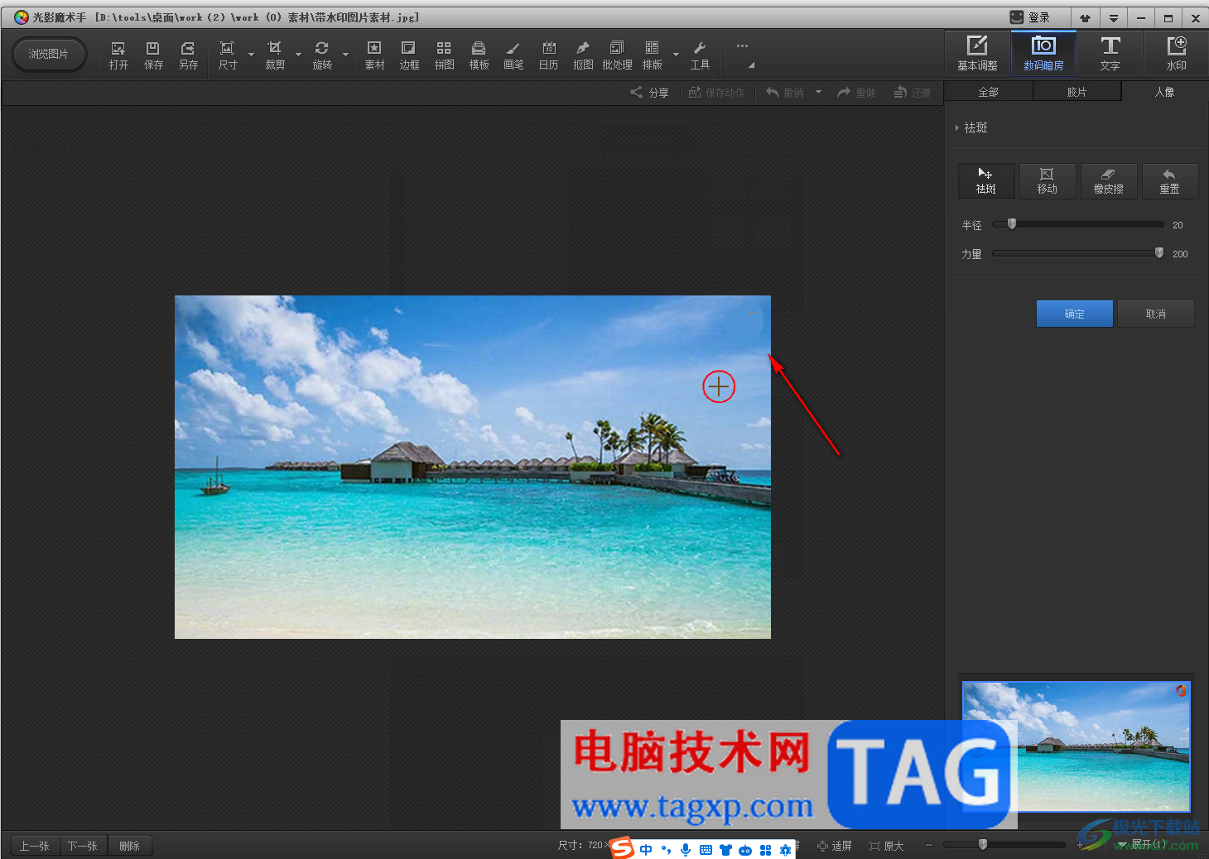
Task: Select the 旋转 rotate tool
Action: click(322, 55)
